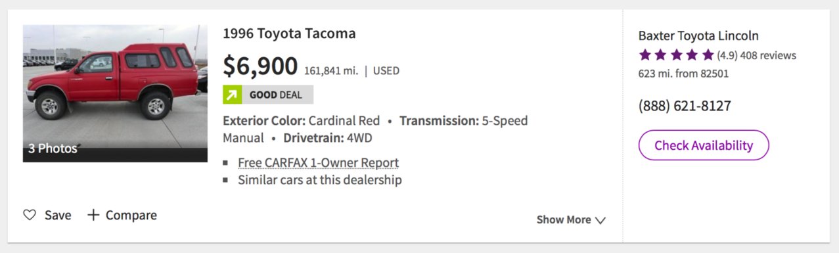
Task: Click the 3 Photos overlay label
Action: pyautogui.click(x=53, y=149)
